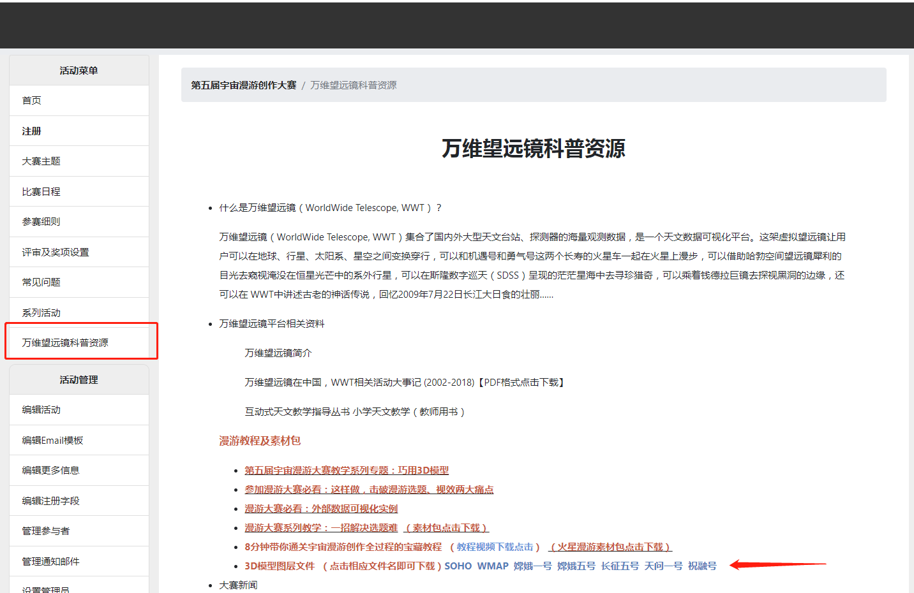Download WWT相关活动大事记 PDF link
Image resolution: width=914 pixels, height=593 pixels.
(405, 382)
